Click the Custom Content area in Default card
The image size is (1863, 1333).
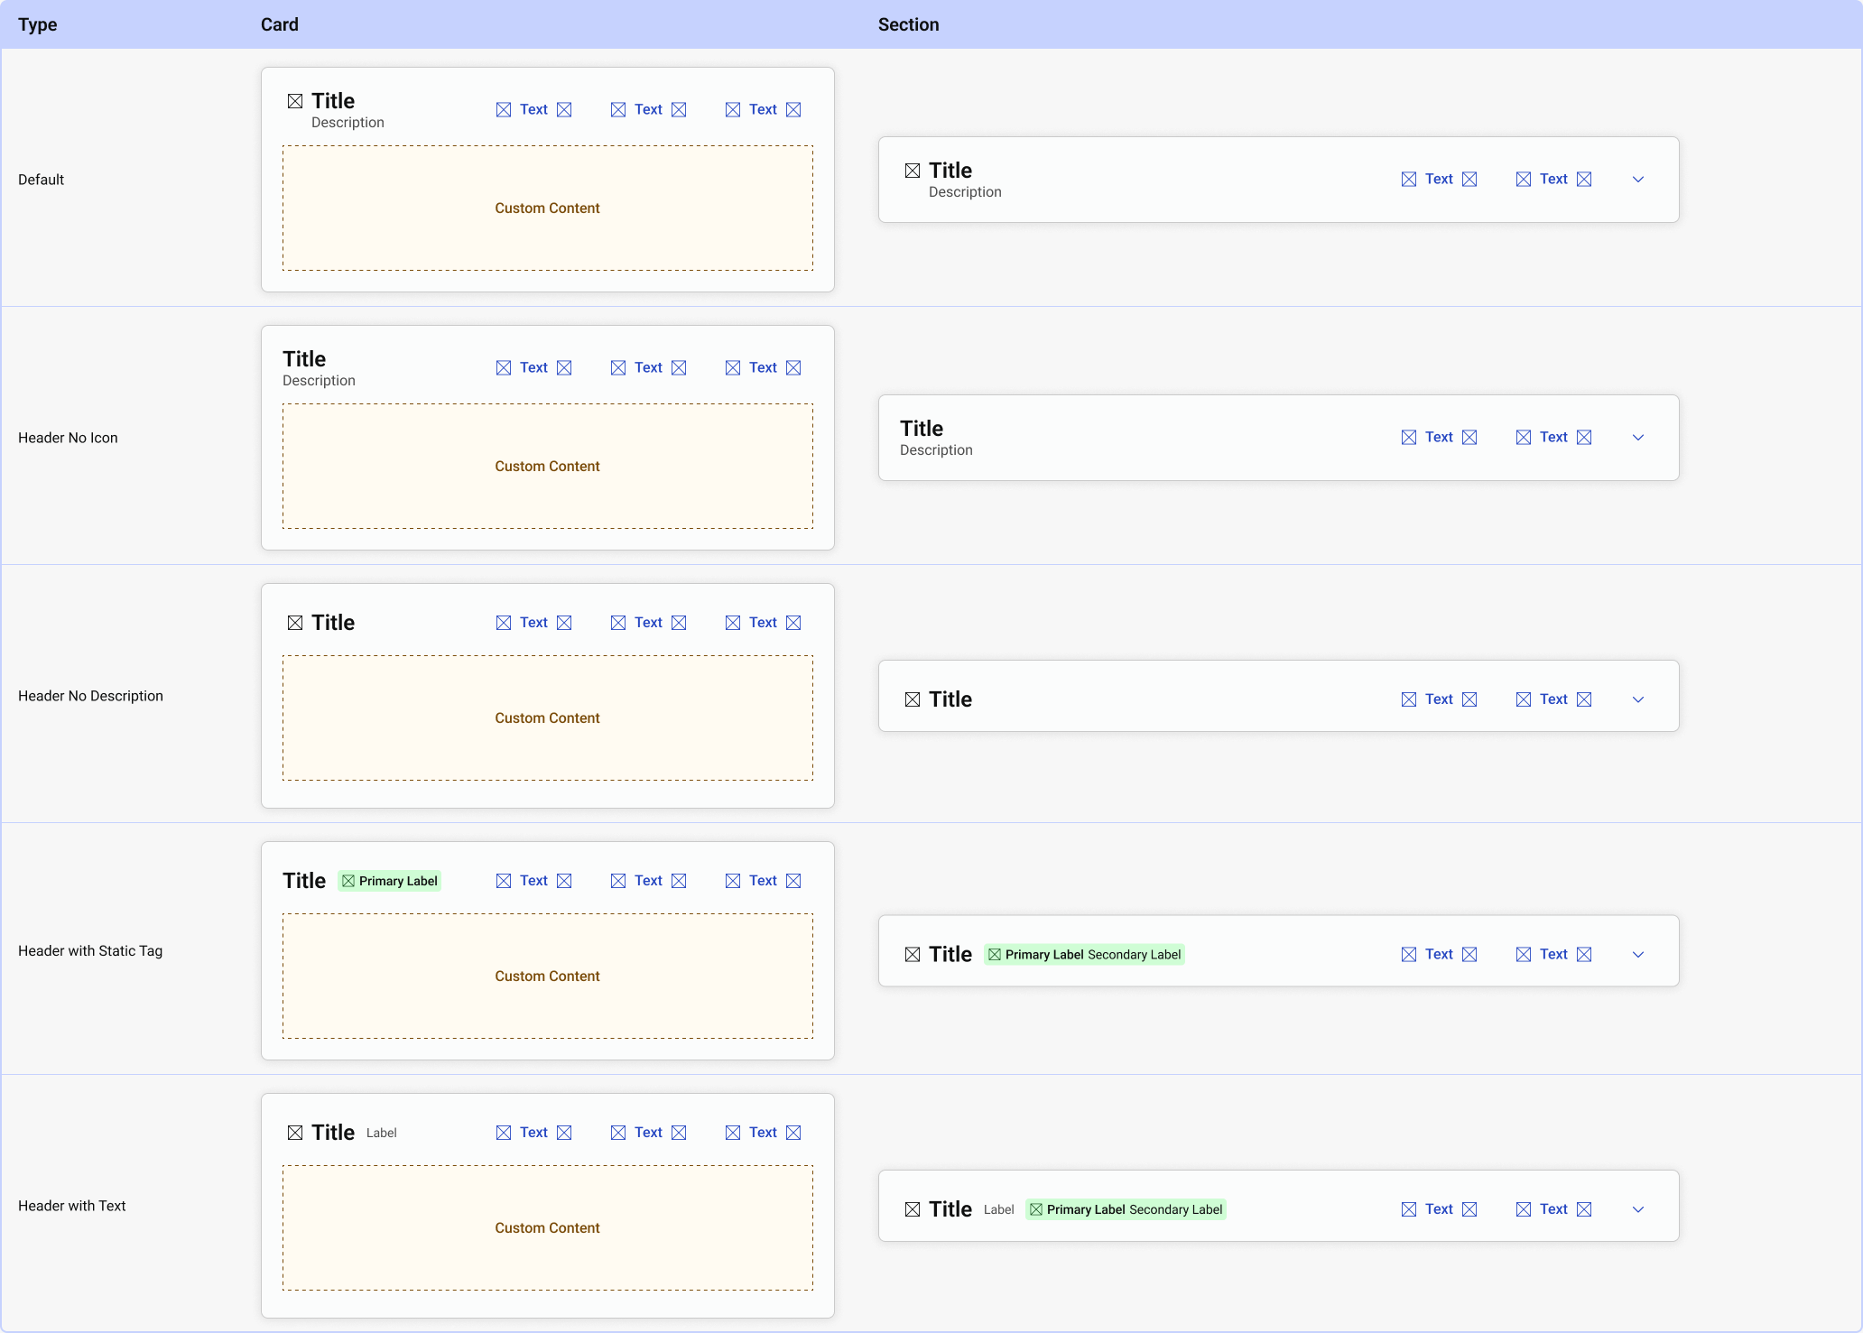click(x=547, y=208)
